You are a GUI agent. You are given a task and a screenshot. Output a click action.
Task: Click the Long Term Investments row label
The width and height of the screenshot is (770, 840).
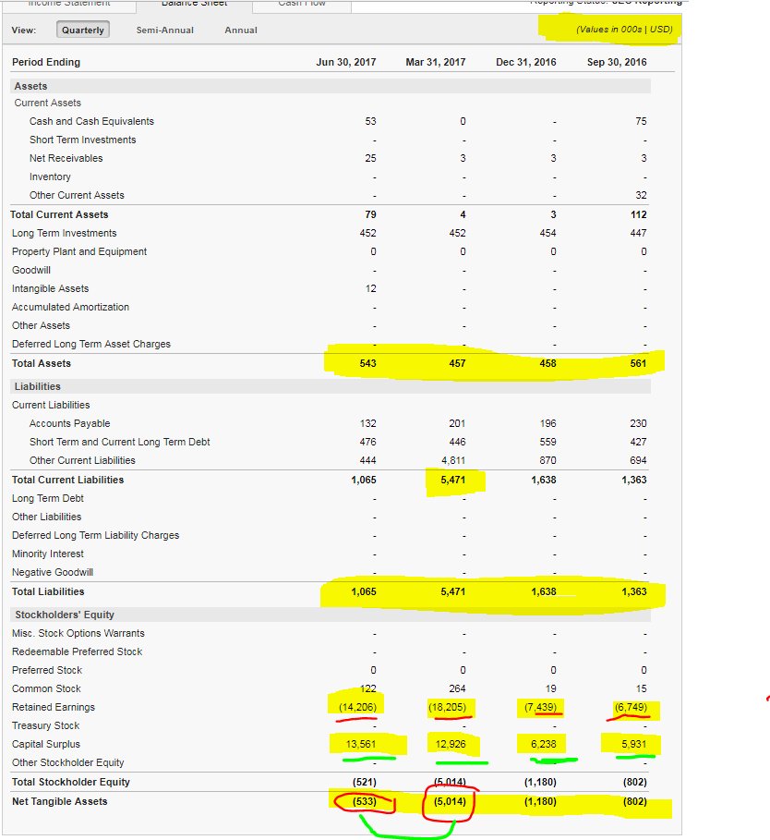[x=65, y=233]
